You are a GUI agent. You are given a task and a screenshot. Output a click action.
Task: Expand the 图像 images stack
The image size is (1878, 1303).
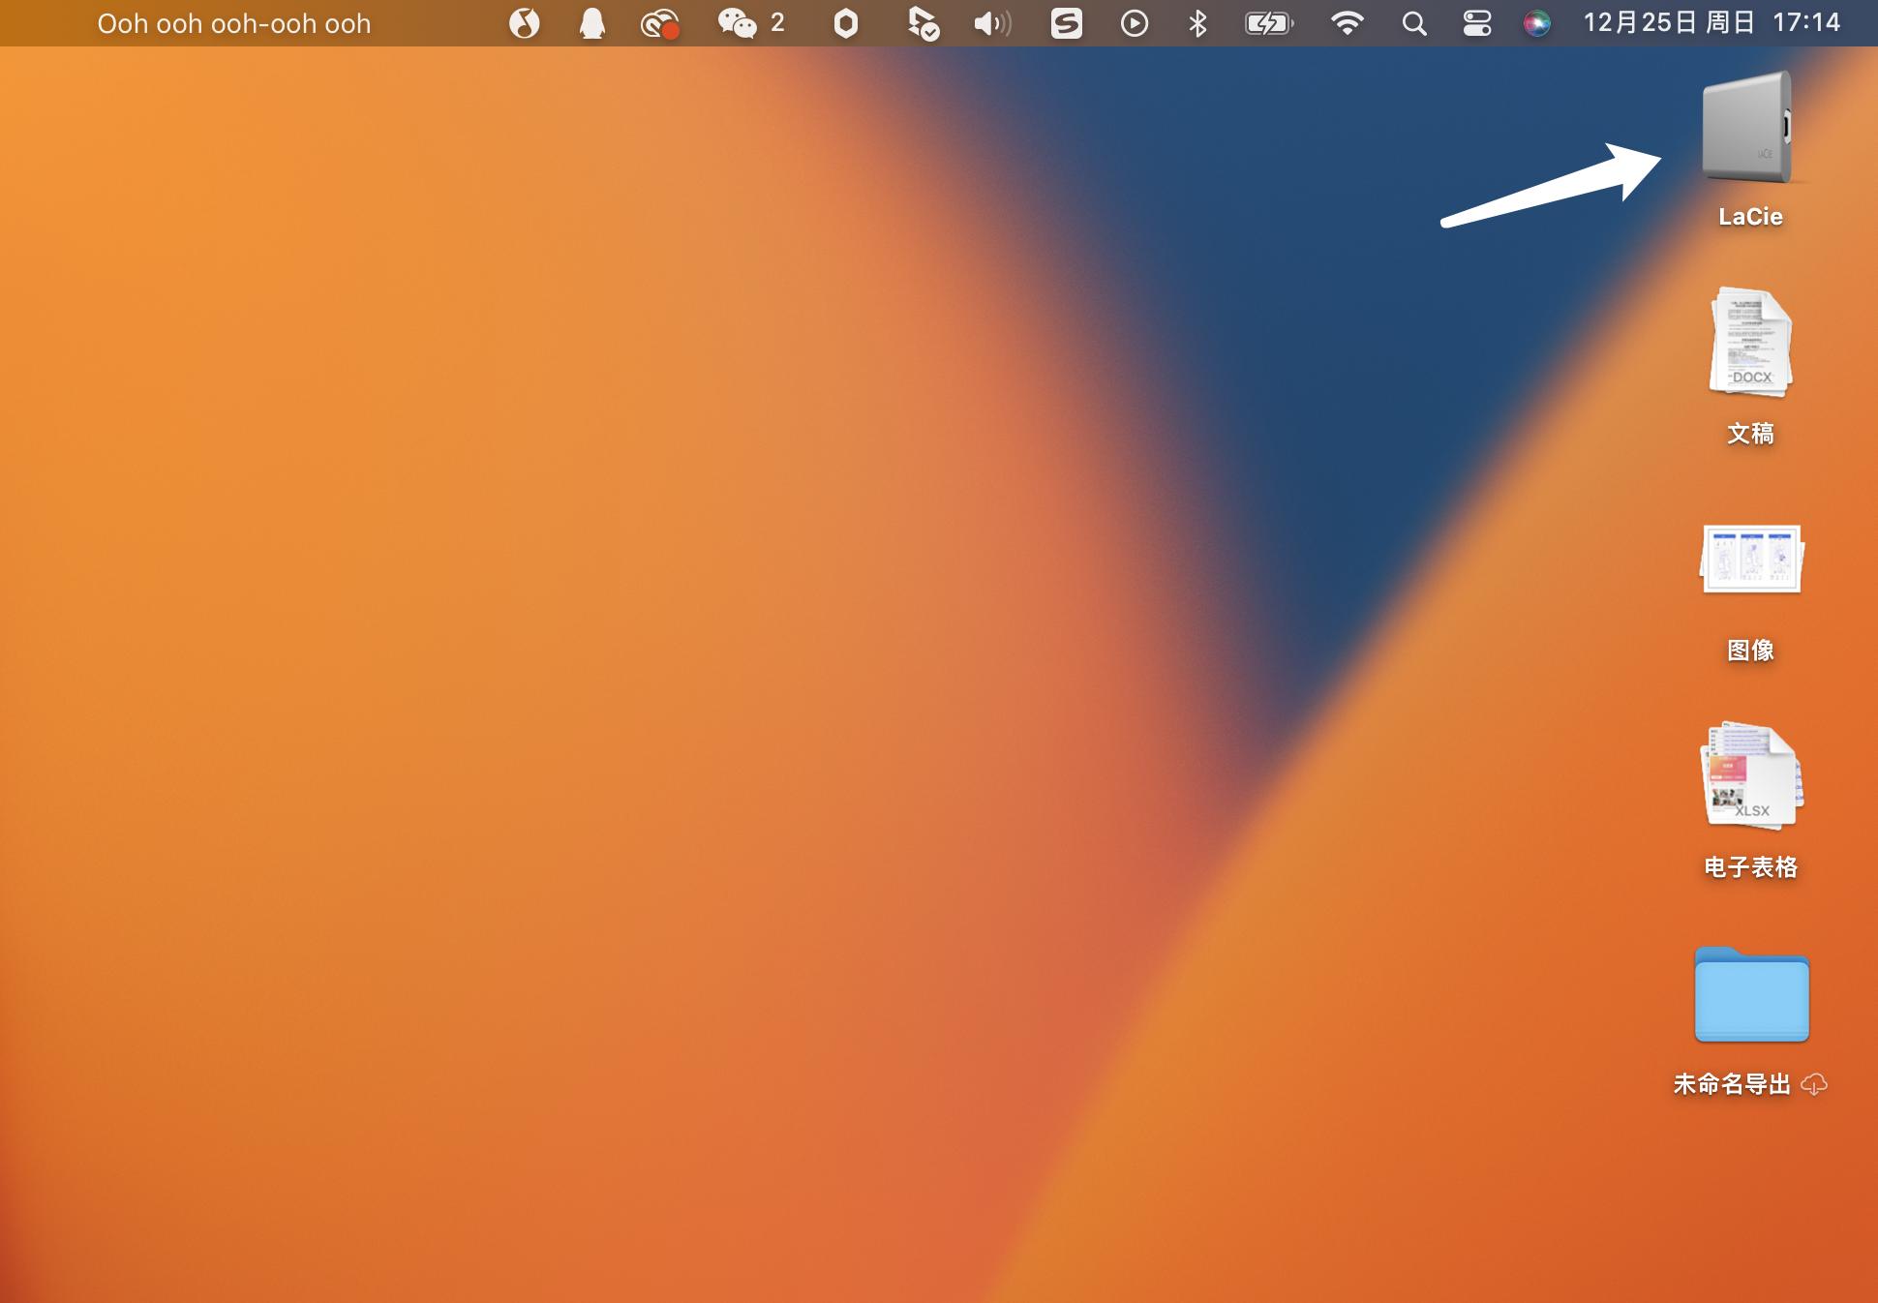point(1750,560)
